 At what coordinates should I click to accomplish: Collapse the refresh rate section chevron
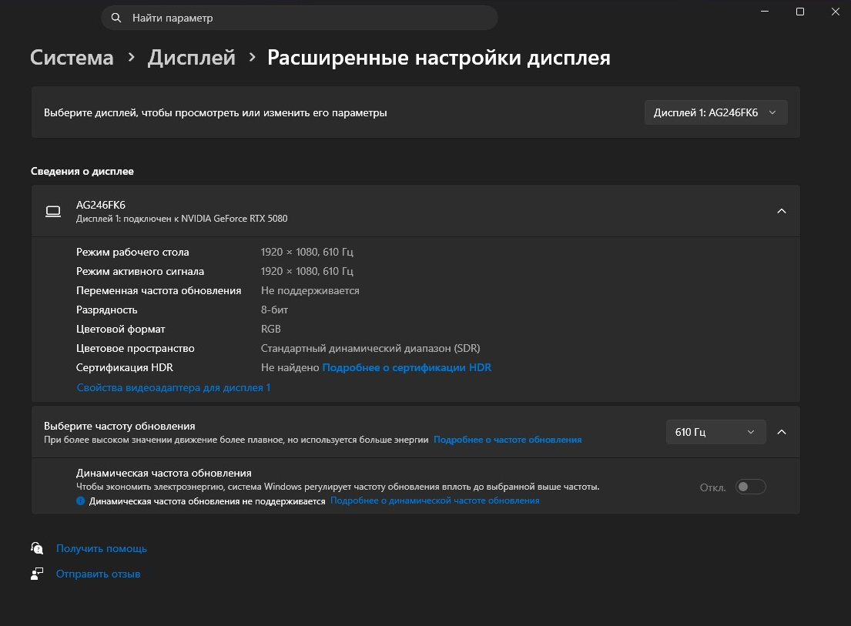pyautogui.click(x=782, y=432)
